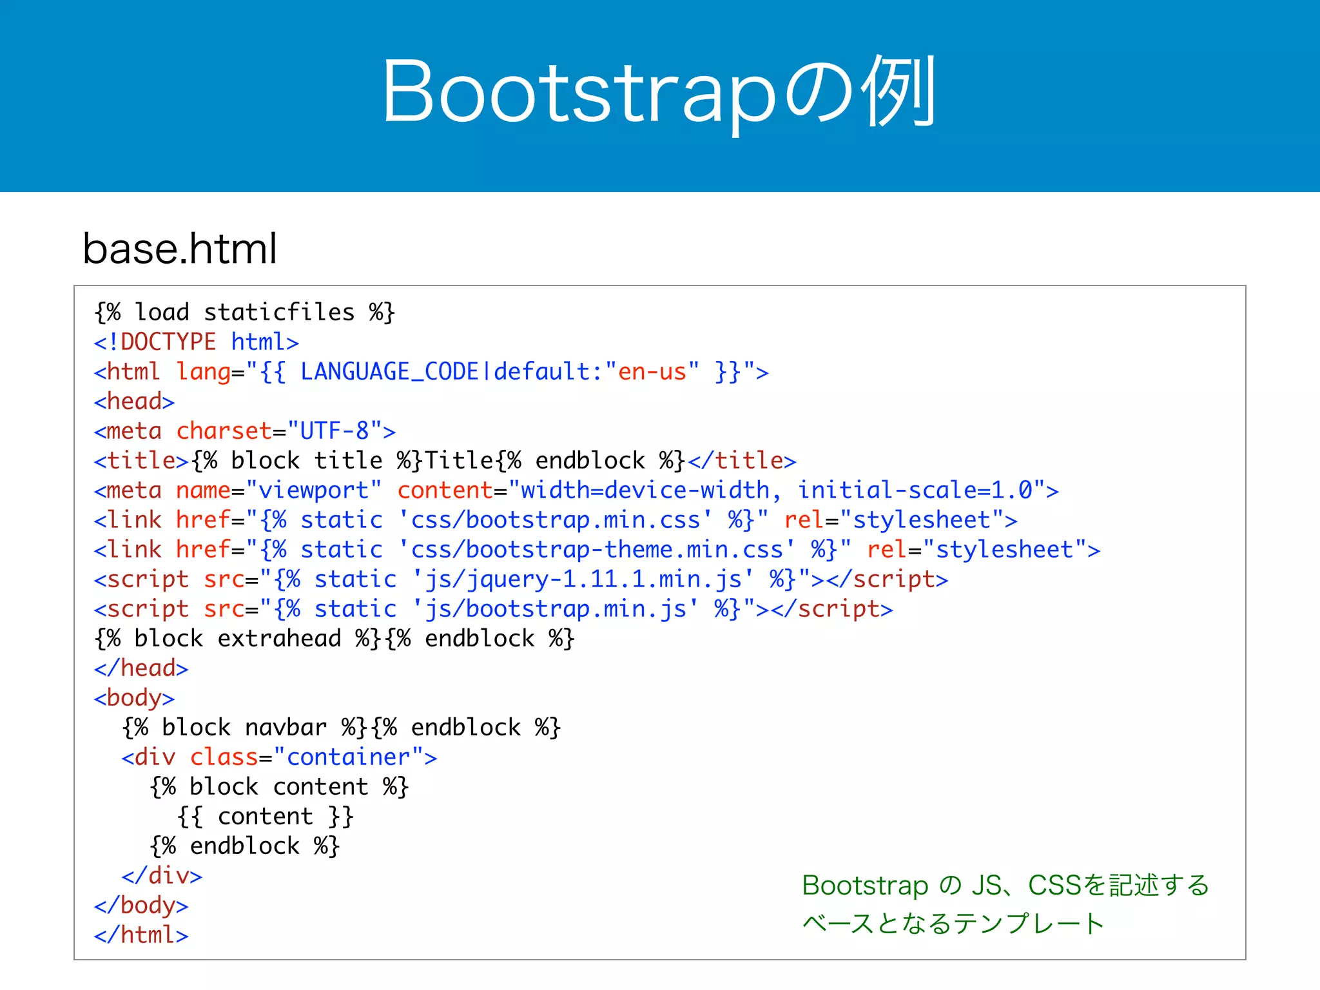Click the "block navbar" line
1320x990 pixels.
341,728
